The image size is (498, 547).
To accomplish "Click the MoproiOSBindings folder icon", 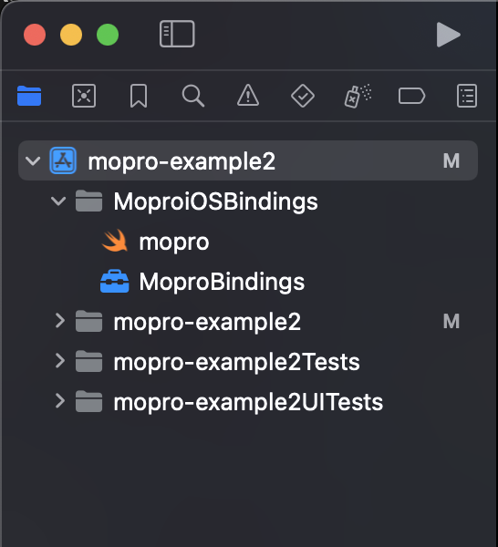I will pos(89,201).
